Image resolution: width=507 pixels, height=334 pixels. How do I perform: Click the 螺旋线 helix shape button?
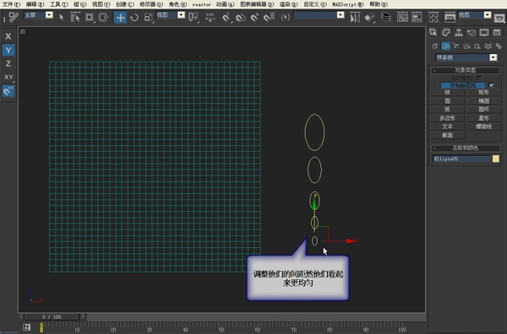coord(483,127)
